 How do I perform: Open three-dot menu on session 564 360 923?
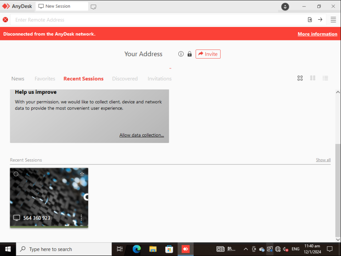pyautogui.click(x=81, y=218)
